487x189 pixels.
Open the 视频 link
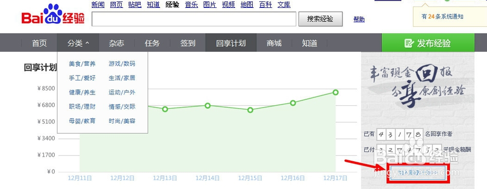click(x=228, y=5)
